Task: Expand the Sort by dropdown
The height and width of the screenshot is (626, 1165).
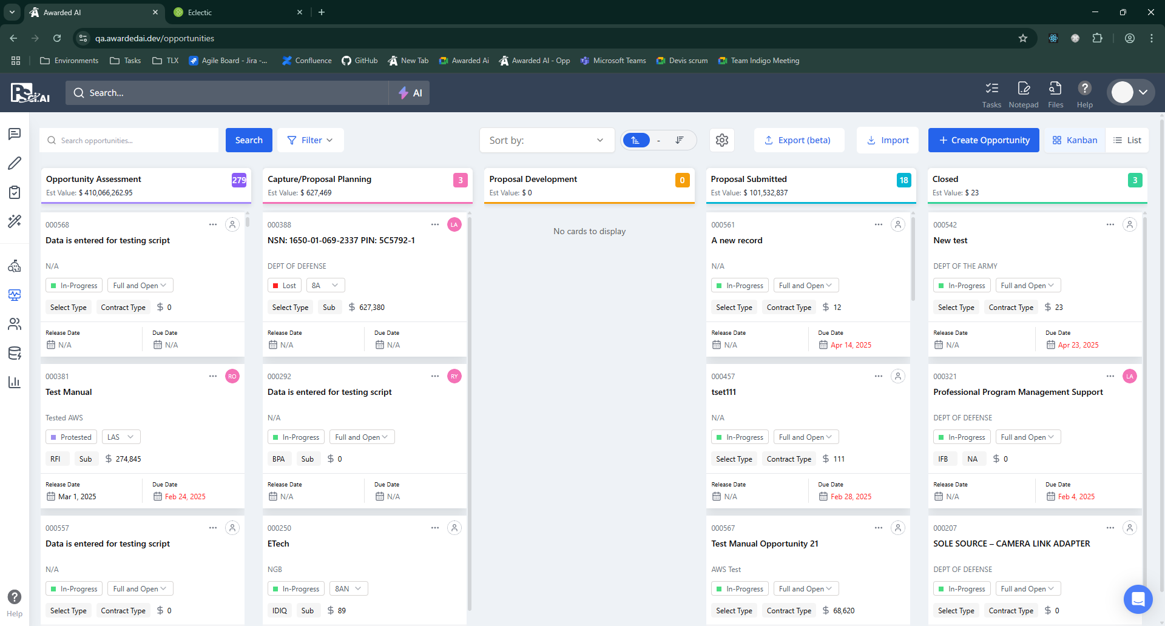Action: [546, 140]
